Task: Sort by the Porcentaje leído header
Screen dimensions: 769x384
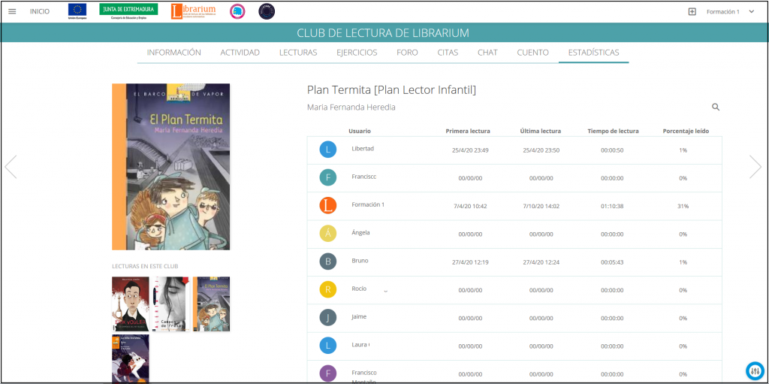Action: coord(686,131)
